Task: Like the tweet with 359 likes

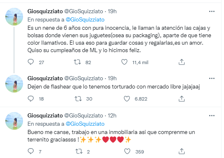Action: click(x=127, y=151)
